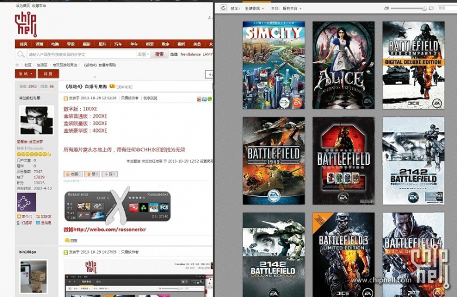Open the 电脑 nav tab

click(55, 44)
